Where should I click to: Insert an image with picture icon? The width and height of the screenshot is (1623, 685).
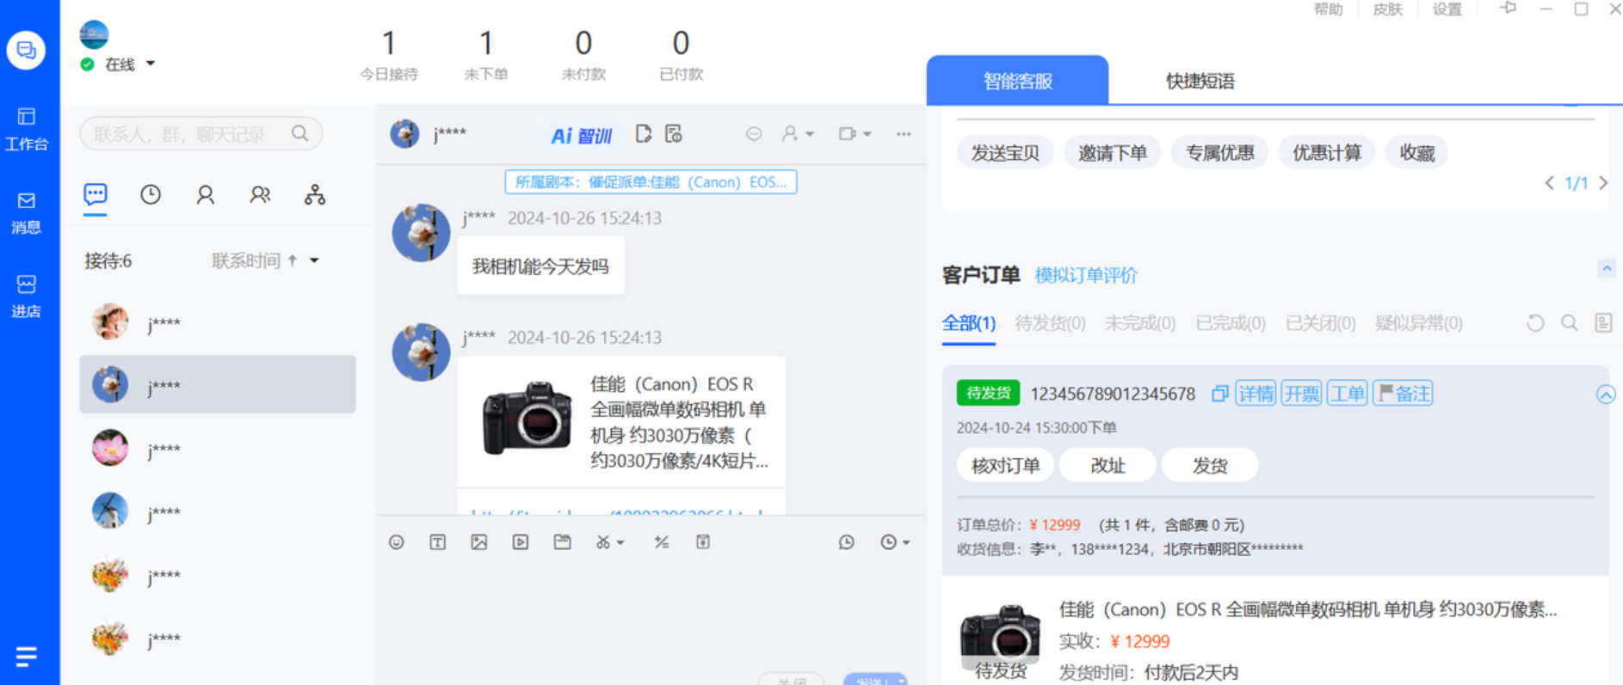coord(479,542)
